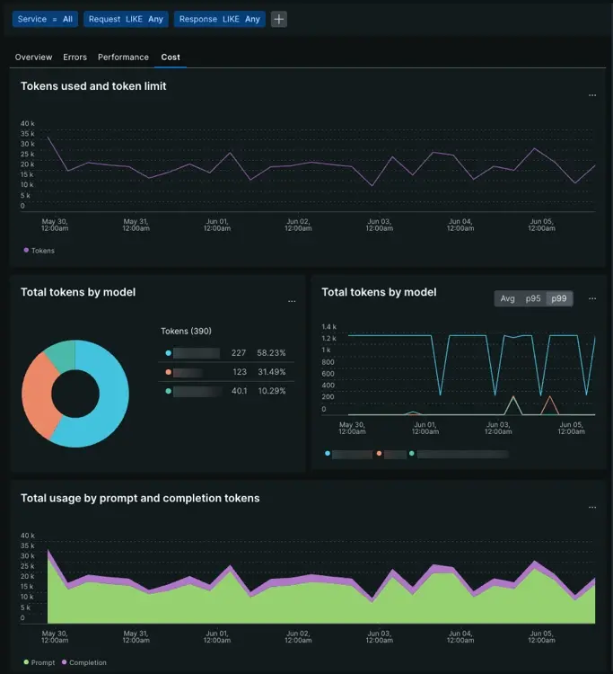Click the plus icon to add filter
This screenshot has width=613, height=674.
pyautogui.click(x=279, y=19)
